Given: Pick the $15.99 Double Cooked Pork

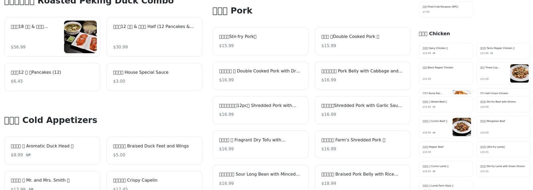Looking at the screenshot, I should pyautogui.click(x=362, y=41).
